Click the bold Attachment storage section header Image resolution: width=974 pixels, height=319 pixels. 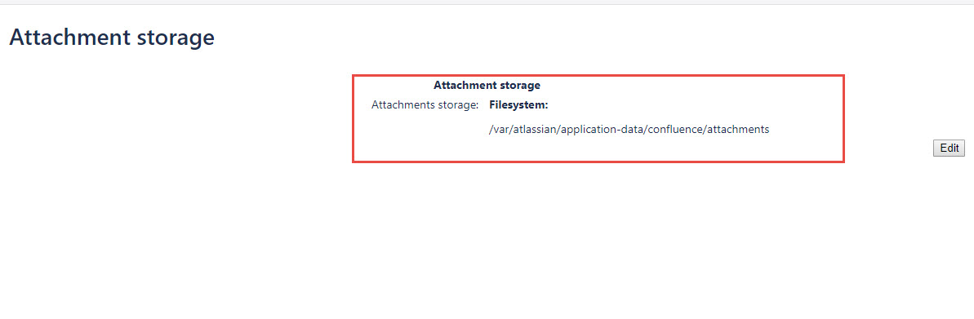(x=487, y=85)
